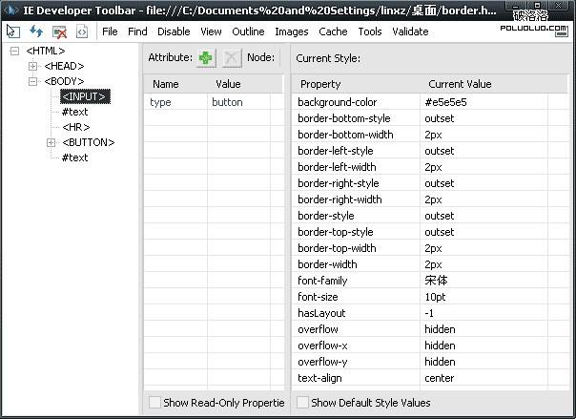Click the refresh blue arrows toolbar icon

click(36, 31)
